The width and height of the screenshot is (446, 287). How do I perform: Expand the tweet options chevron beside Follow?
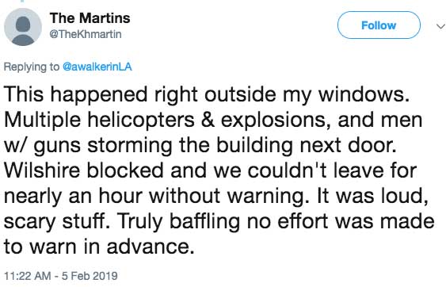pos(440,26)
